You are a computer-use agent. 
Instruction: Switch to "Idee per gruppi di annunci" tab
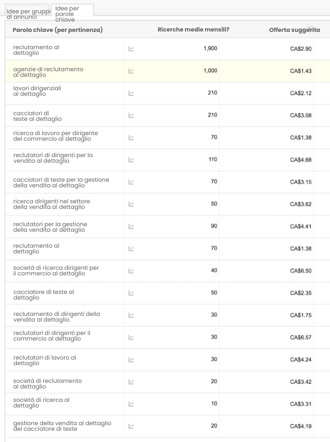click(27, 13)
